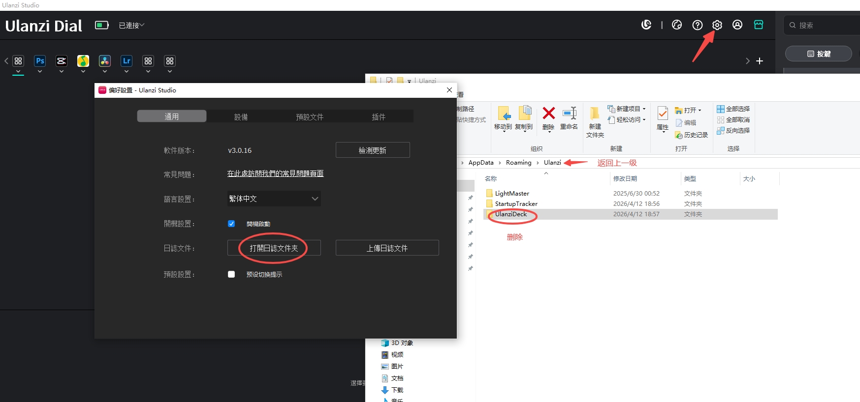Screen dimensions: 860x402
Task: Open the Photoshop profile icon
Action: coord(40,61)
